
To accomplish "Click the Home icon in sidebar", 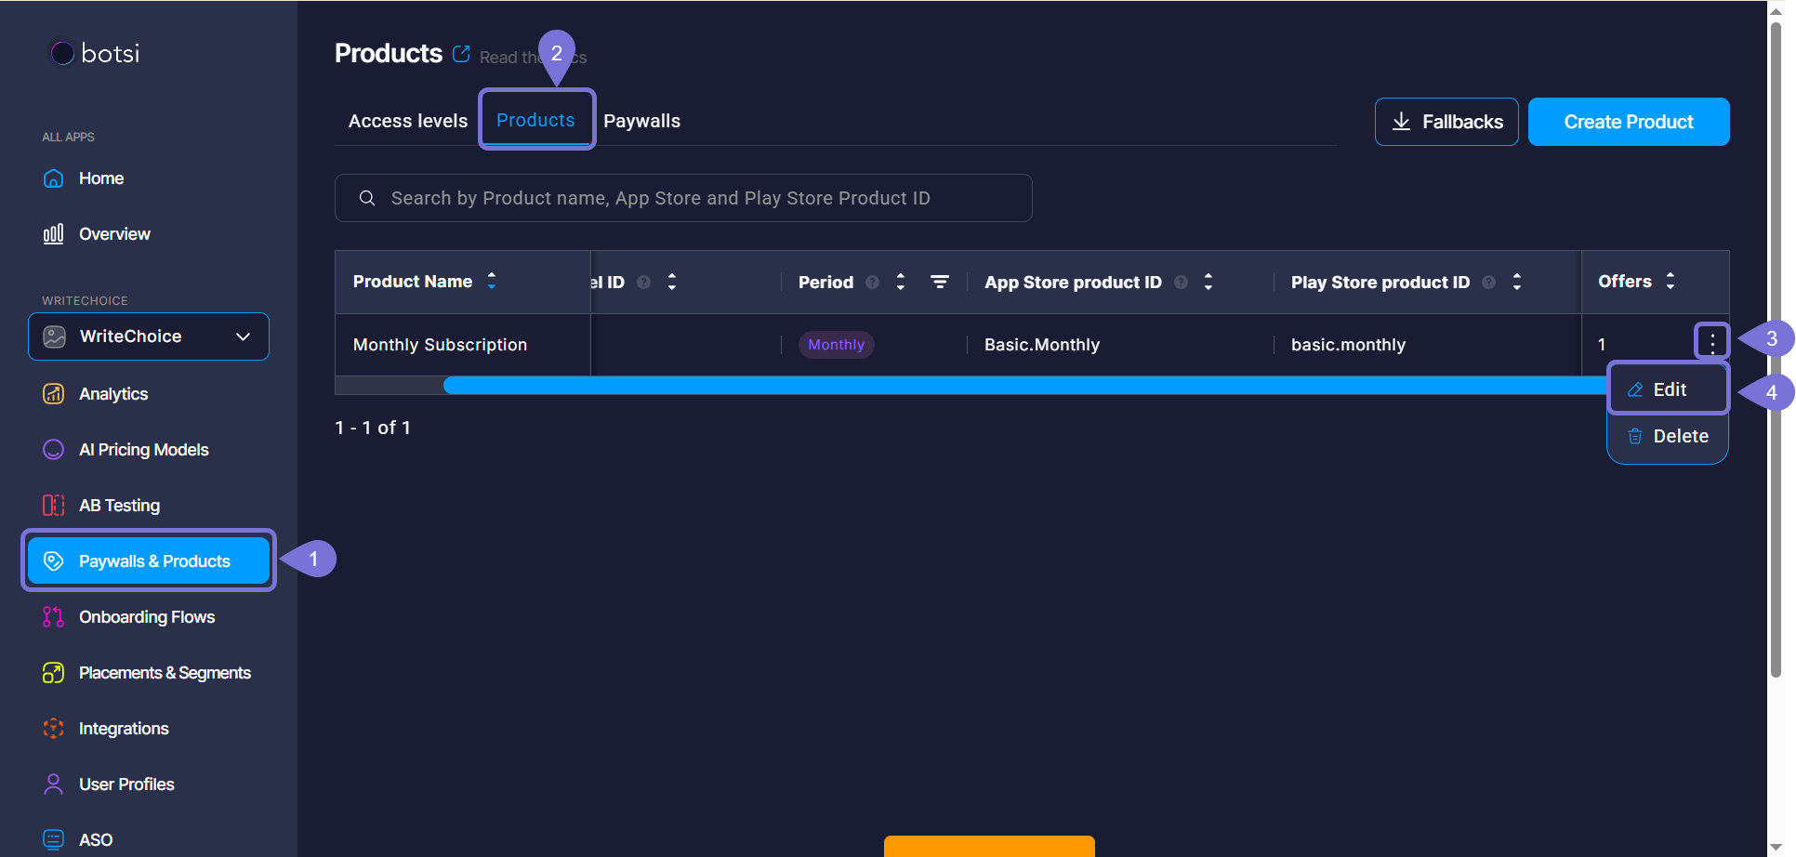I will coord(54,178).
